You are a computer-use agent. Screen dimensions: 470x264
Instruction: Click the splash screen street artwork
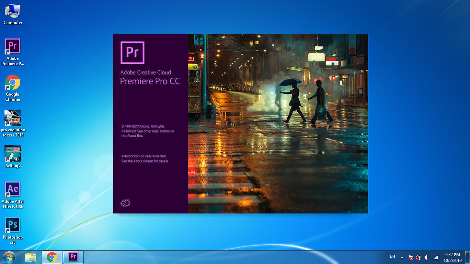(278, 124)
